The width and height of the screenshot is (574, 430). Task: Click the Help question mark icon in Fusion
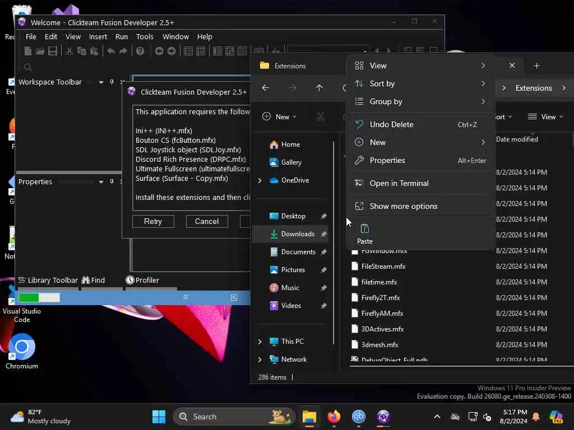[x=140, y=51]
